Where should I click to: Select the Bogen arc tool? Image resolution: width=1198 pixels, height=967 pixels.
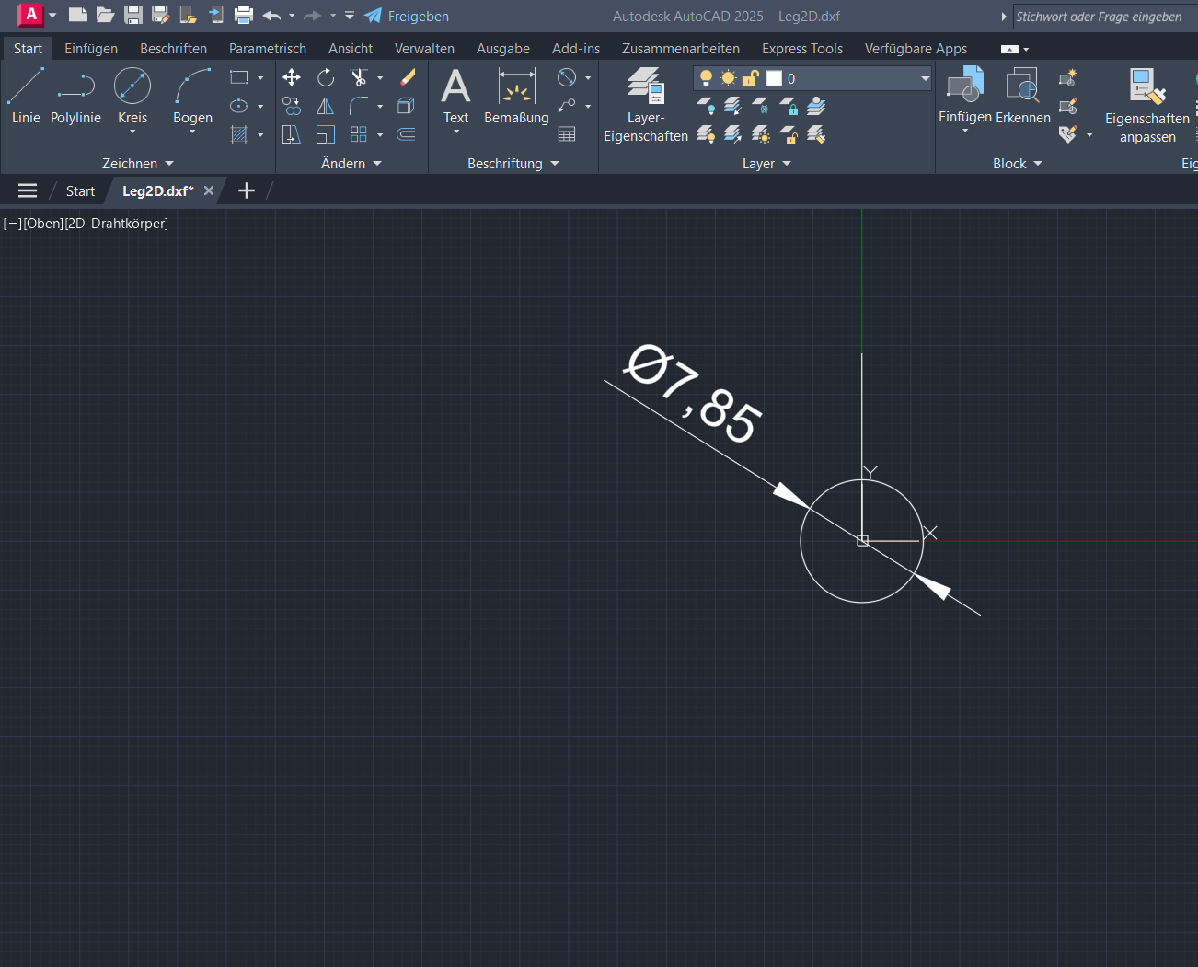(x=192, y=86)
